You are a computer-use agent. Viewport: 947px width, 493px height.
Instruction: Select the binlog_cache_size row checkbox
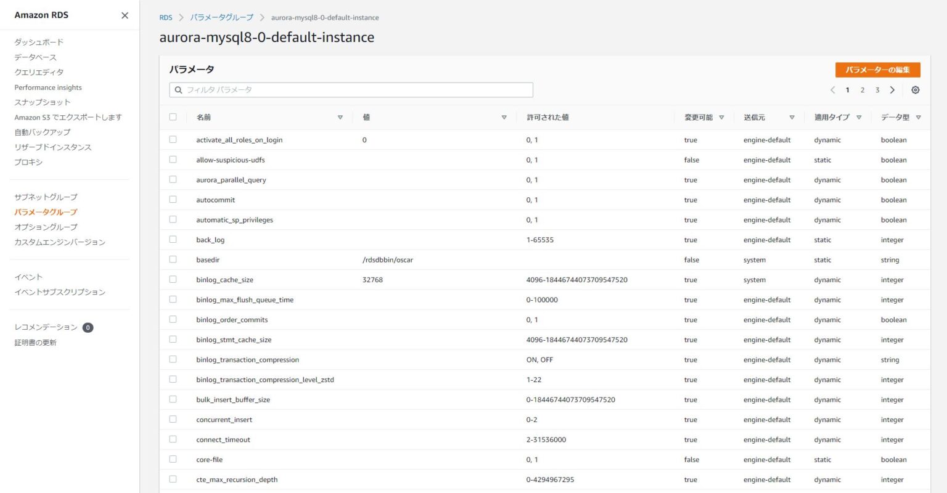point(173,280)
